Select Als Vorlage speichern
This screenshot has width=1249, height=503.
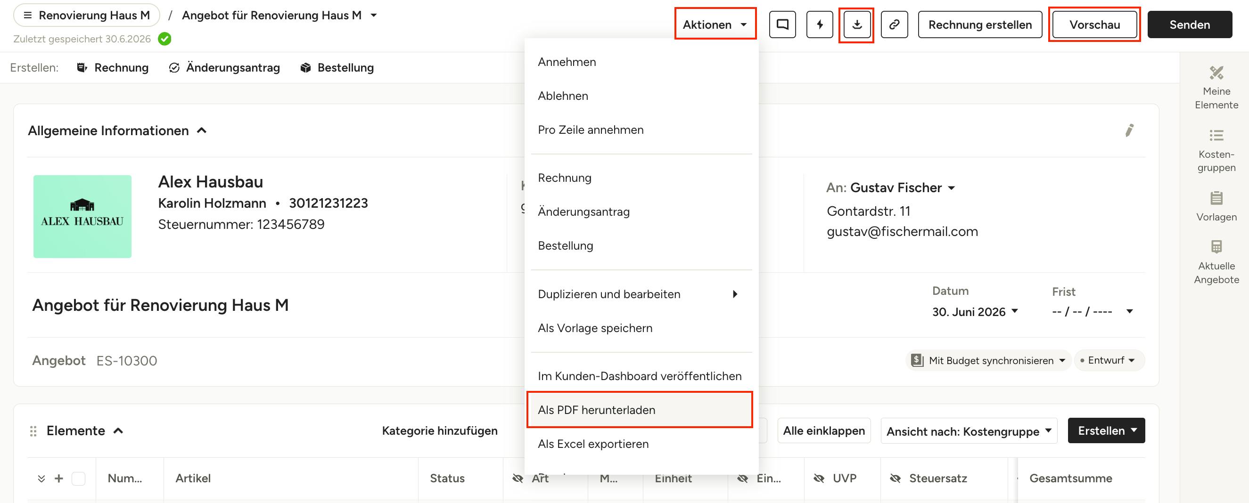[x=641, y=328]
